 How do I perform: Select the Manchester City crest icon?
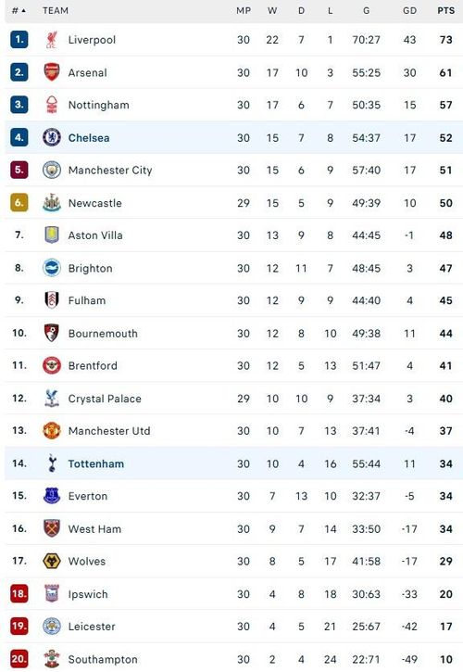[52, 170]
